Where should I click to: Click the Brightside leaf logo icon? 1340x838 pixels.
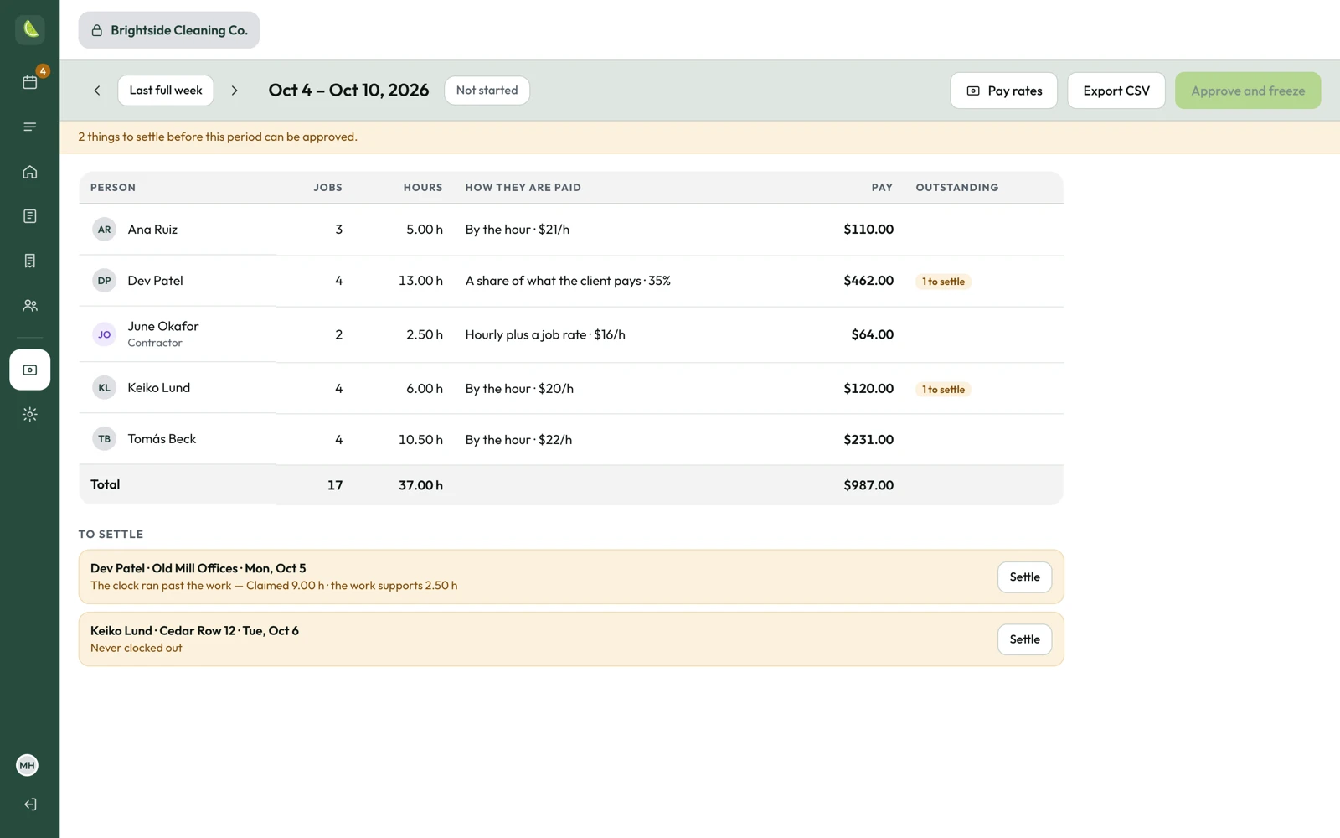(30, 29)
